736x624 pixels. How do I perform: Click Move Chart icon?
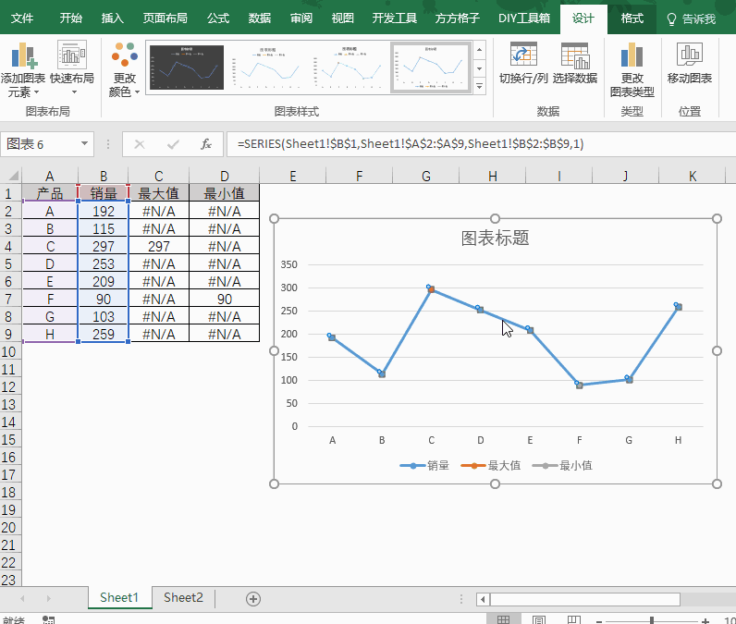pos(689,55)
